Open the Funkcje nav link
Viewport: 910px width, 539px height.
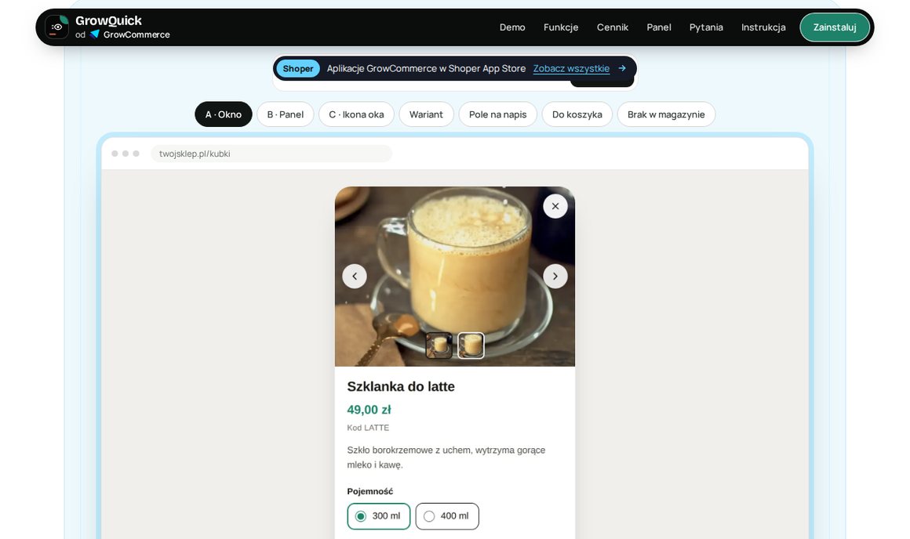561,27
